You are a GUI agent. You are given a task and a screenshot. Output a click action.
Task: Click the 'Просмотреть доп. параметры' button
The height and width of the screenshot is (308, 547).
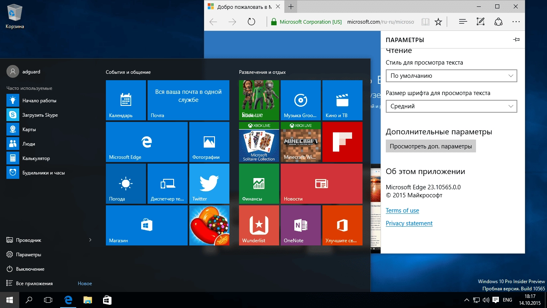tap(431, 146)
